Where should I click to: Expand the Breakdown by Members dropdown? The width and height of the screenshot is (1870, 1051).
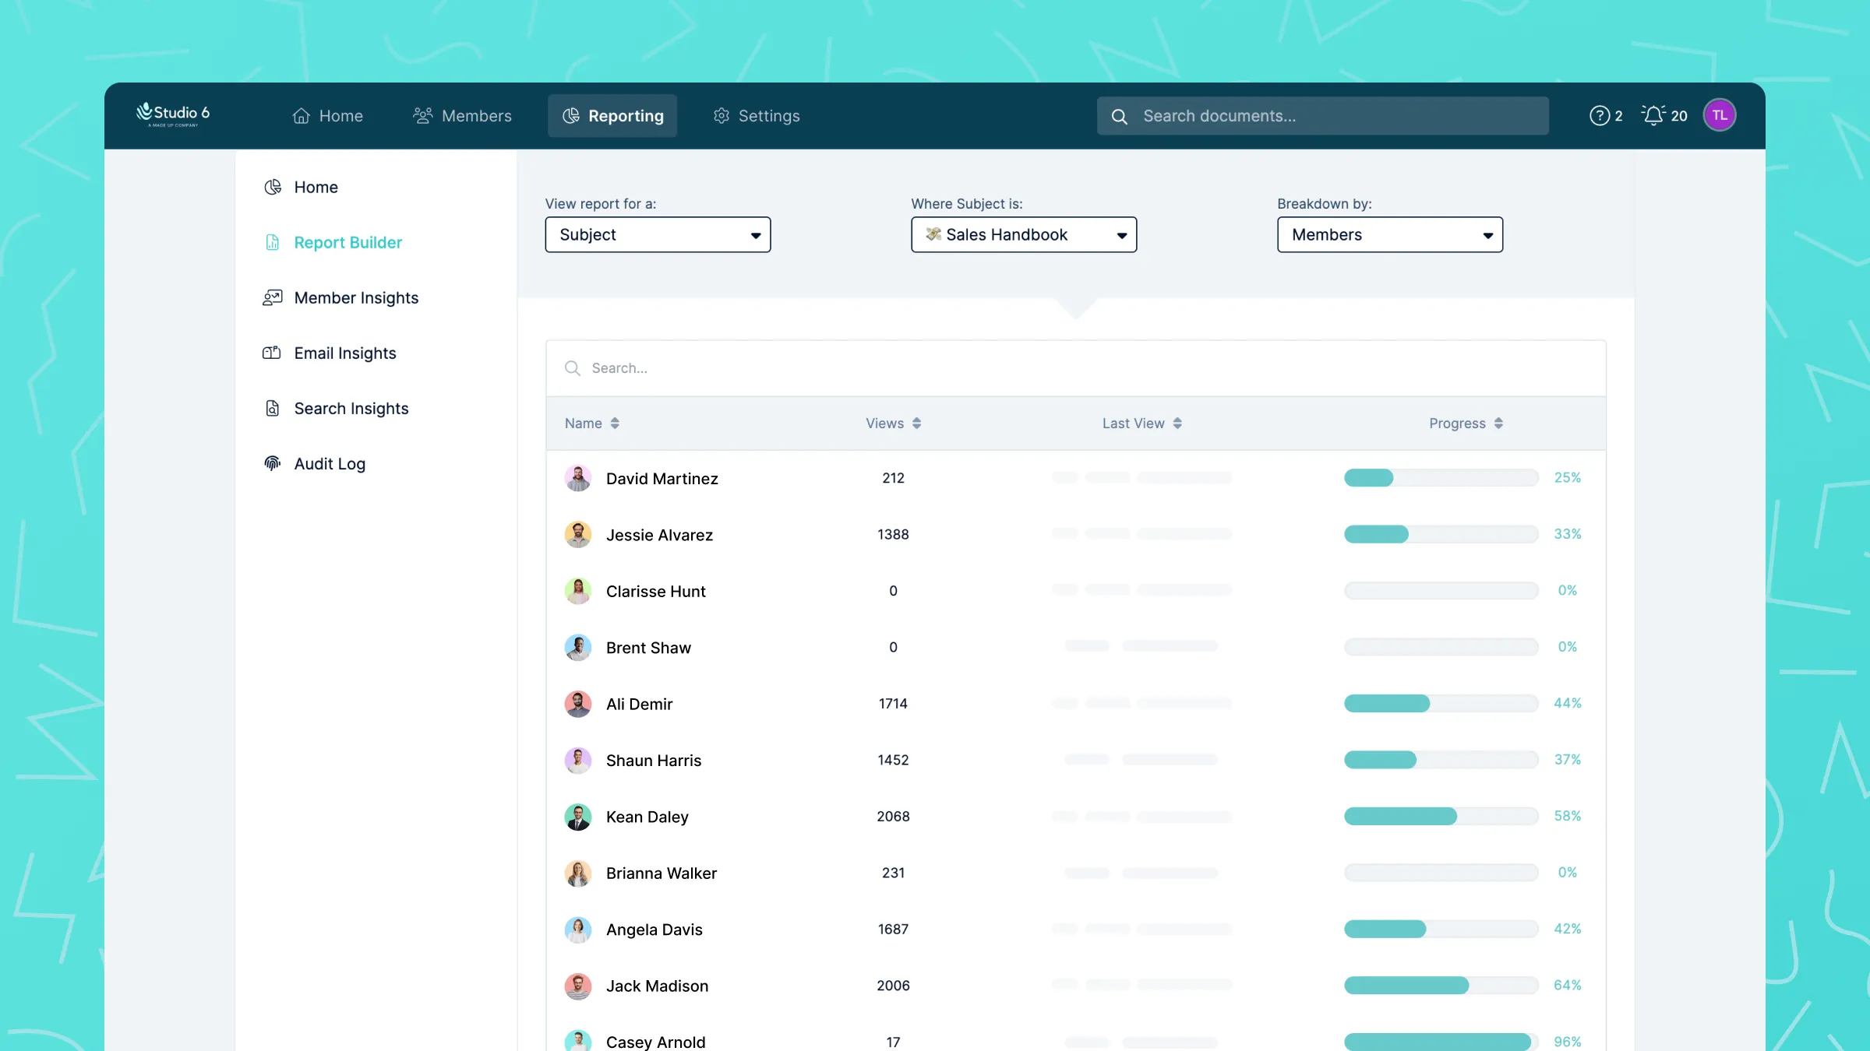point(1390,234)
